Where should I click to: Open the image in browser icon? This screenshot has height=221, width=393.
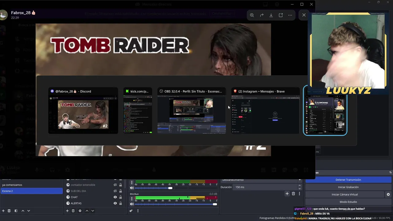point(281,15)
